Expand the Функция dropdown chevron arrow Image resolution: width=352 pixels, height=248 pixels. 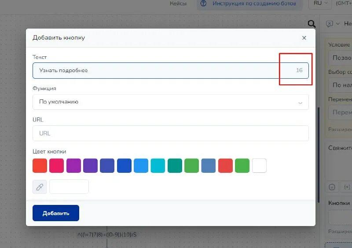tap(300, 103)
